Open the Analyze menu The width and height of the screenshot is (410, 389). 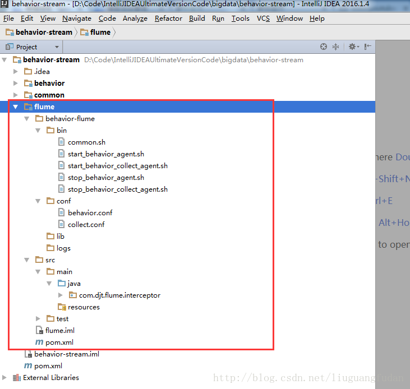pyautogui.click(x=135, y=18)
